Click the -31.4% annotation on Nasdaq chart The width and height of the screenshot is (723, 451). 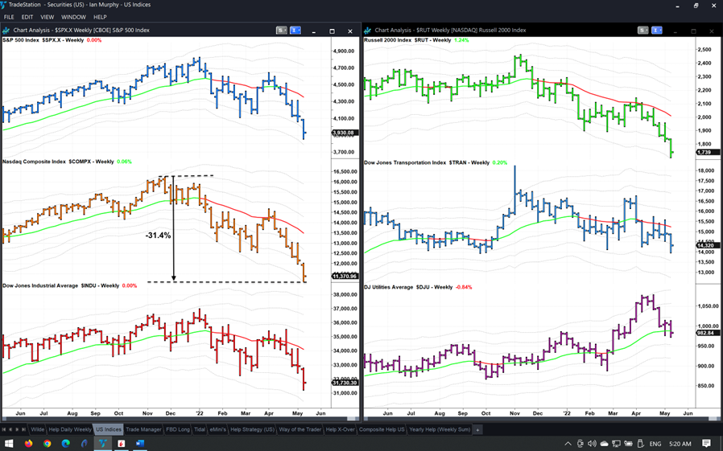[158, 236]
